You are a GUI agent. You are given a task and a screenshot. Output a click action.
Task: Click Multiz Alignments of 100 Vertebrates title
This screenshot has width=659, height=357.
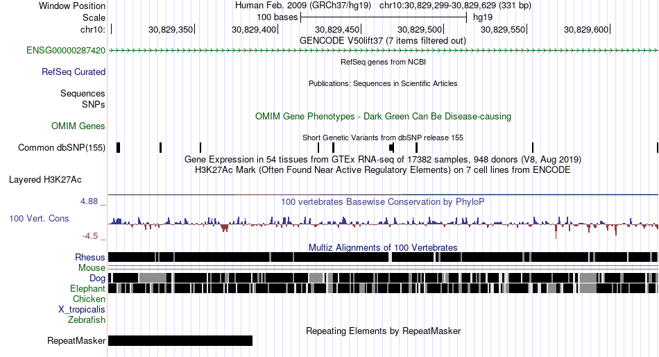(x=383, y=247)
